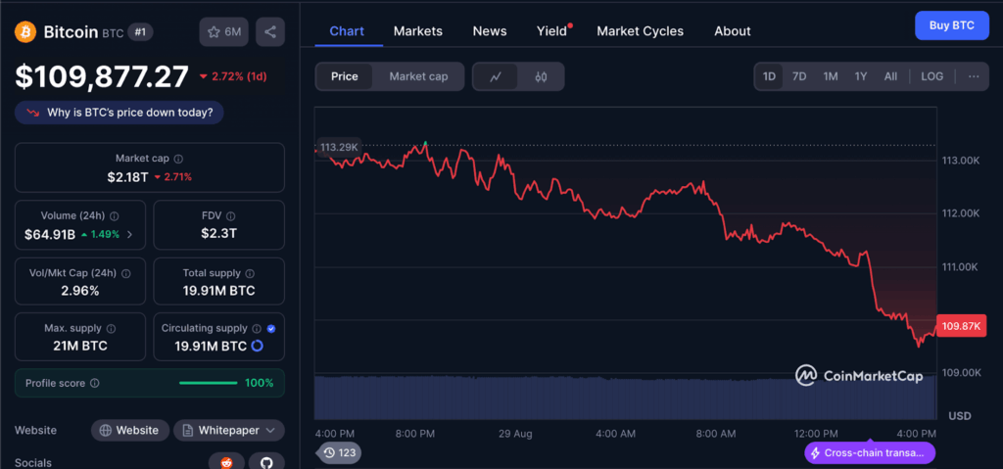Image resolution: width=1003 pixels, height=469 pixels.
Task: Toggle chart to Market cap view
Action: [x=418, y=76]
